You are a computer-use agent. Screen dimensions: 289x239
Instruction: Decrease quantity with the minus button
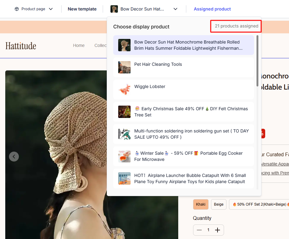click(199, 230)
